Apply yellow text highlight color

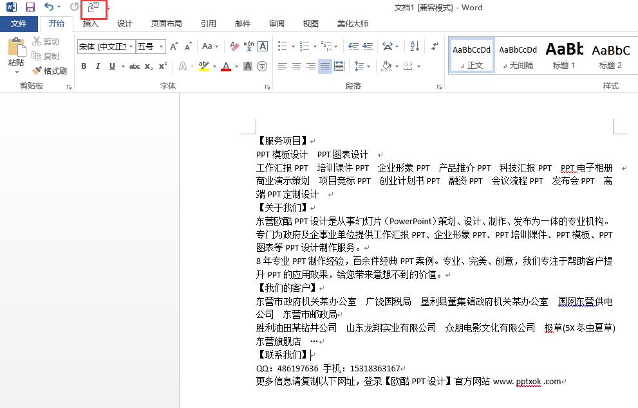[204, 66]
